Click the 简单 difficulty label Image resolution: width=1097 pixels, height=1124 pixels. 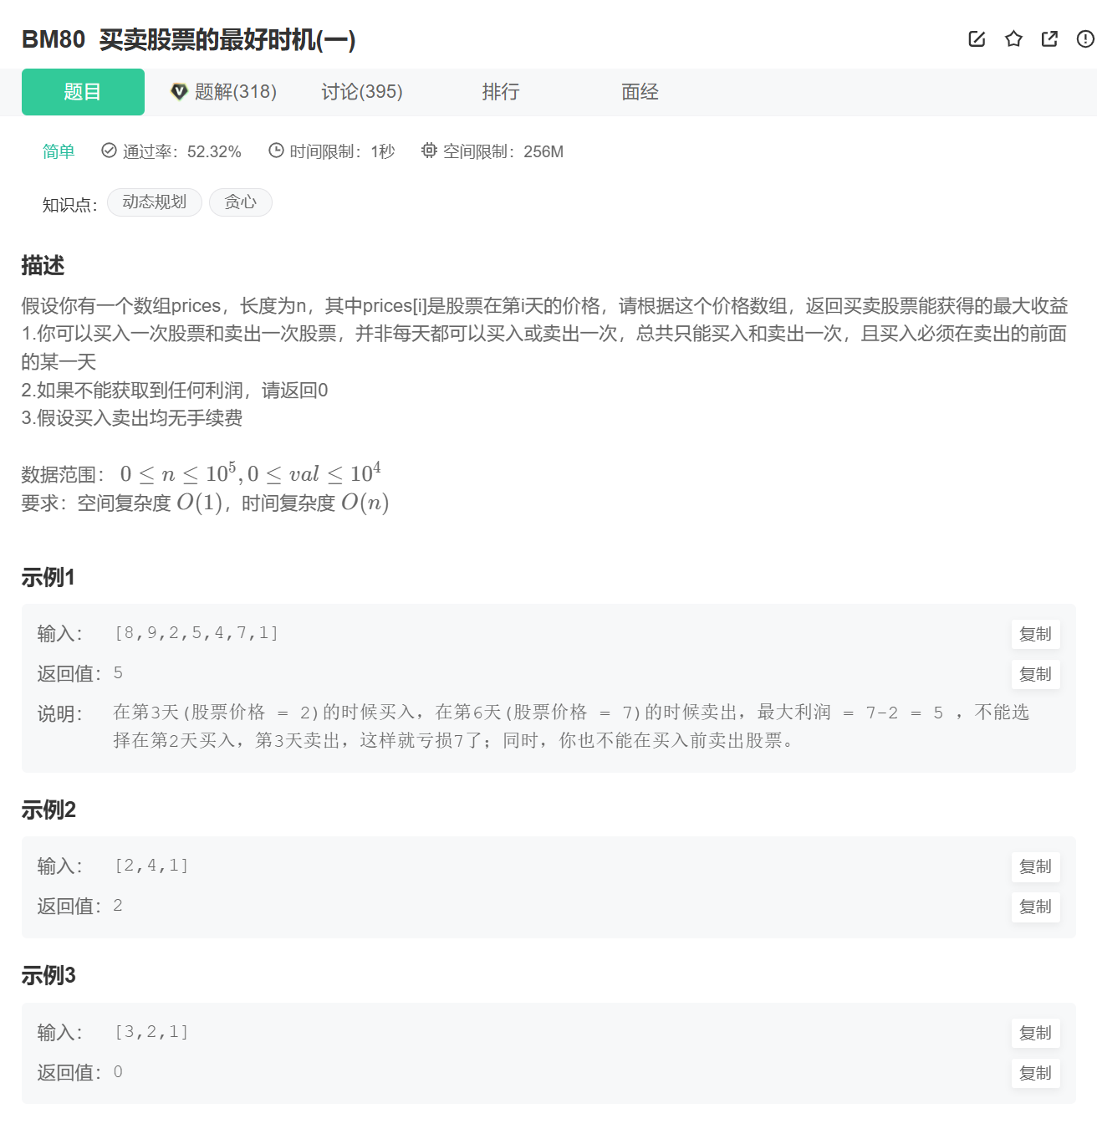(x=59, y=151)
